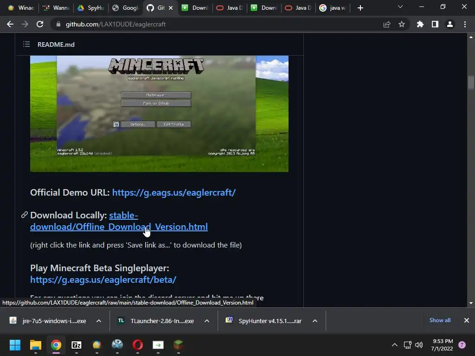Open a new browser tab

pos(360,8)
